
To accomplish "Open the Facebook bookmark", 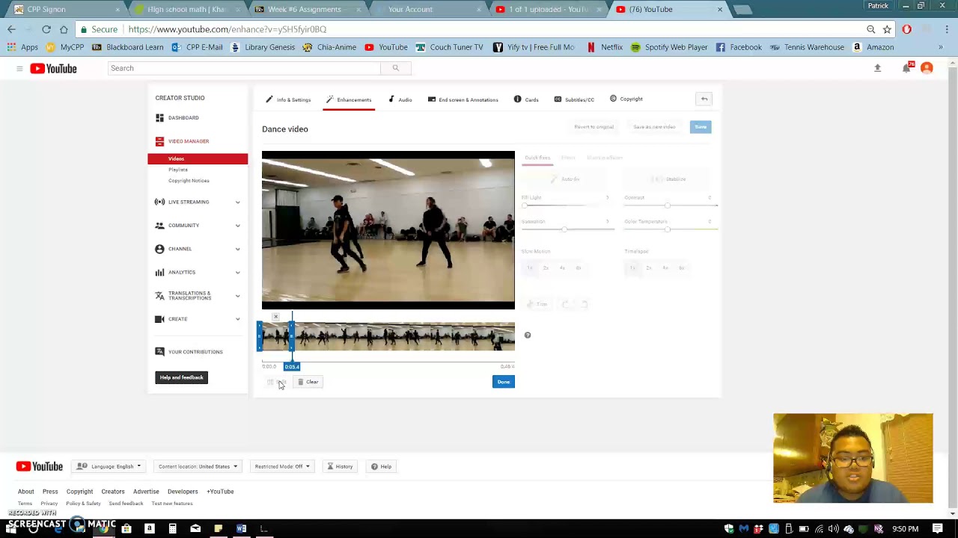I will click(x=738, y=47).
